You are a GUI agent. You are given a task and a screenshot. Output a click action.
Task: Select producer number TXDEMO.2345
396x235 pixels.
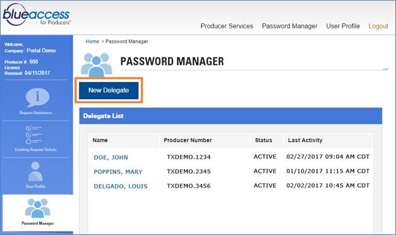(x=188, y=171)
